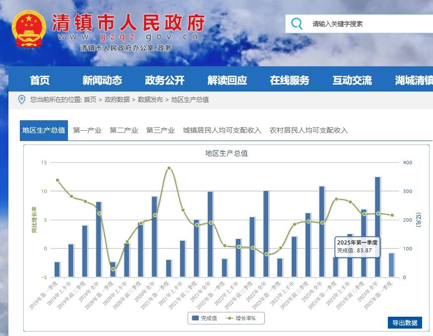Click the search magnifier icon
The height and width of the screenshot is (336, 433).
[x=297, y=24]
